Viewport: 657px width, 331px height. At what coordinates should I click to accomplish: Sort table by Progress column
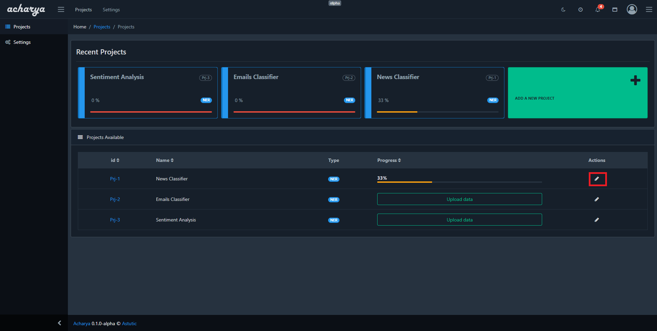(x=389, y=160)
